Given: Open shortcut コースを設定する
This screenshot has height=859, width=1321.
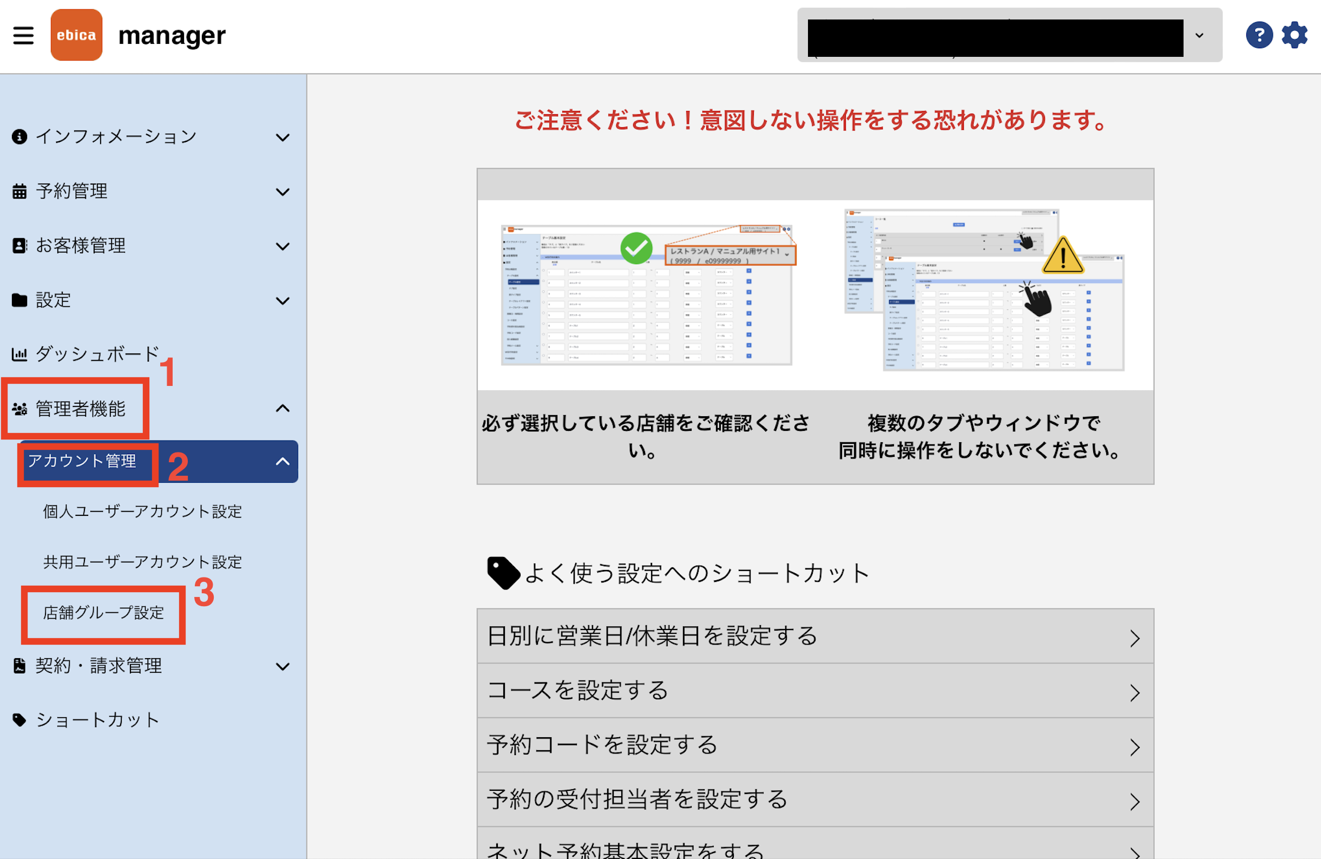Looking at the screenshot, I should tap(816, 691).
